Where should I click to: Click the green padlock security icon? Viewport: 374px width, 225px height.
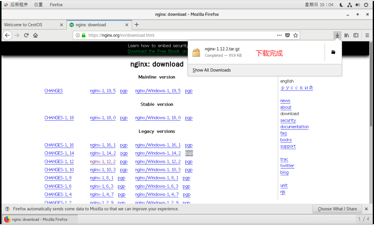tap(84, 35)
